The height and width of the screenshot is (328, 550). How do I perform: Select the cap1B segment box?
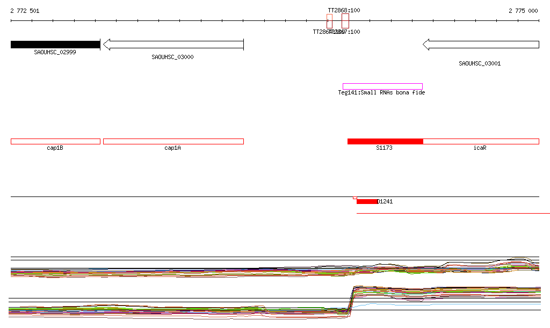(55, 141)
